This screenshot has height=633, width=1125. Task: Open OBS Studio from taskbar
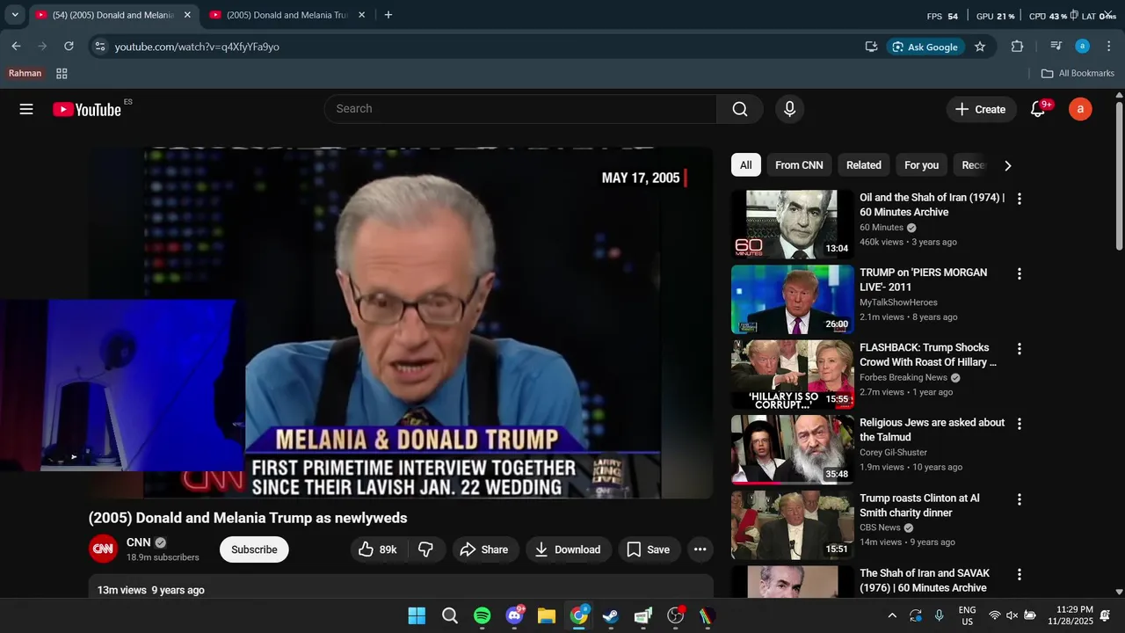tap(676, 615)
